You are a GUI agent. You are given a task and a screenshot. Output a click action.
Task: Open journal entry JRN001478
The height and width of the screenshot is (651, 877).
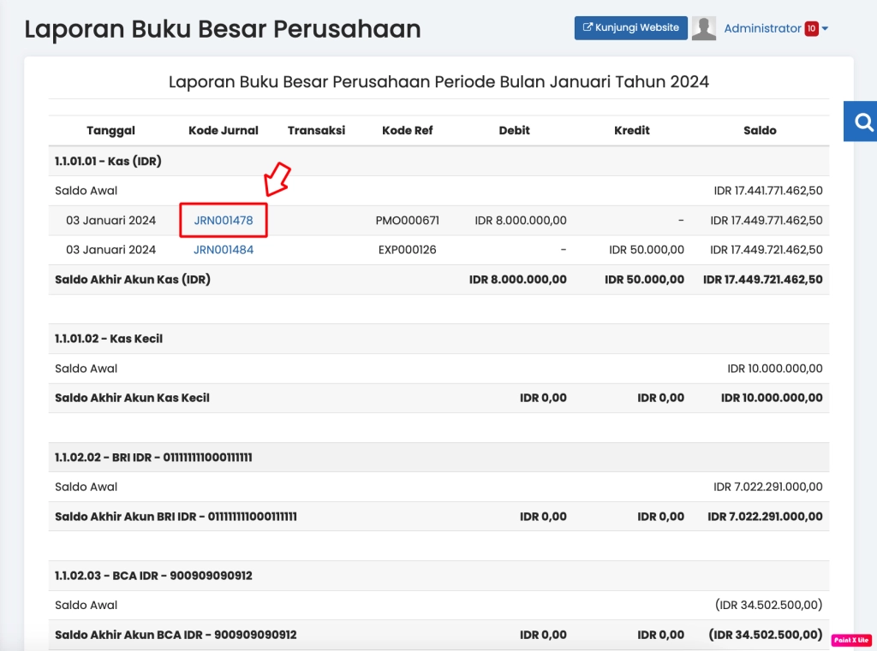tap(224, 221)
